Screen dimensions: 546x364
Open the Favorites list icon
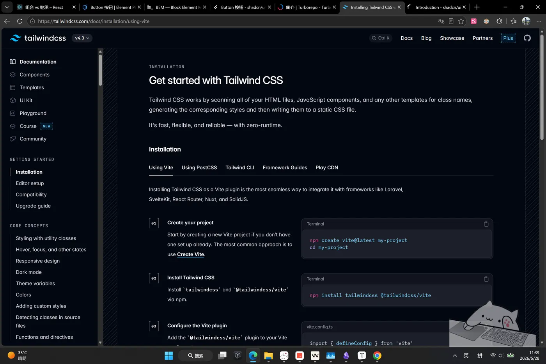[514, 21]
